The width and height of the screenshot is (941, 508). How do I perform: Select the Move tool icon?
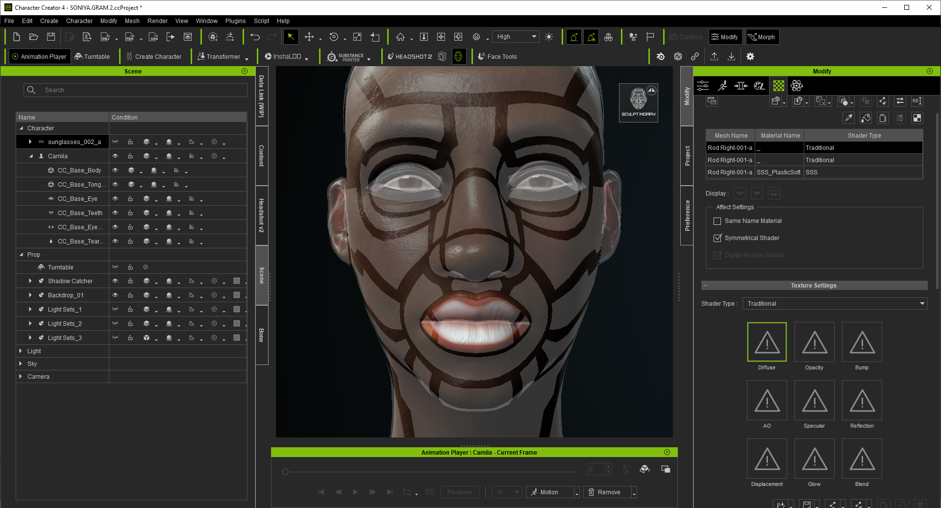(309, 37)
